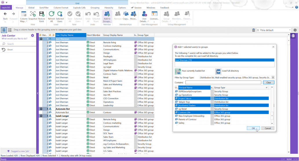299x161 pixels.
Task: Select sg-Retail in the group list
Action: click(222, 109)
